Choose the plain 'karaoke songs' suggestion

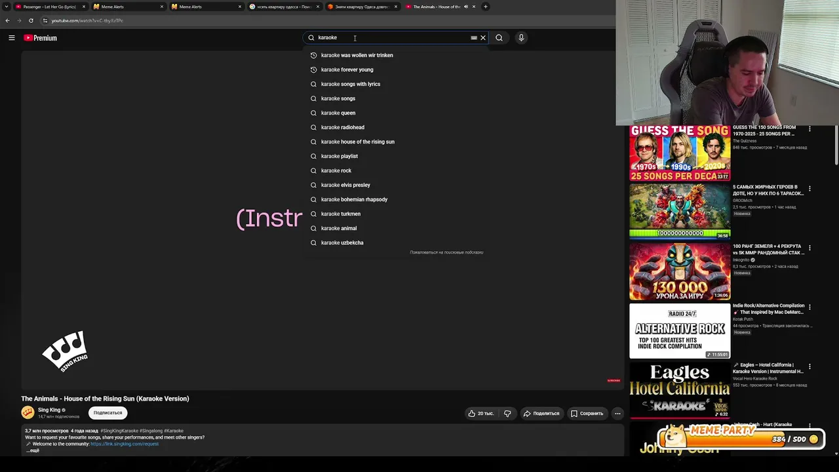(396, 98)
